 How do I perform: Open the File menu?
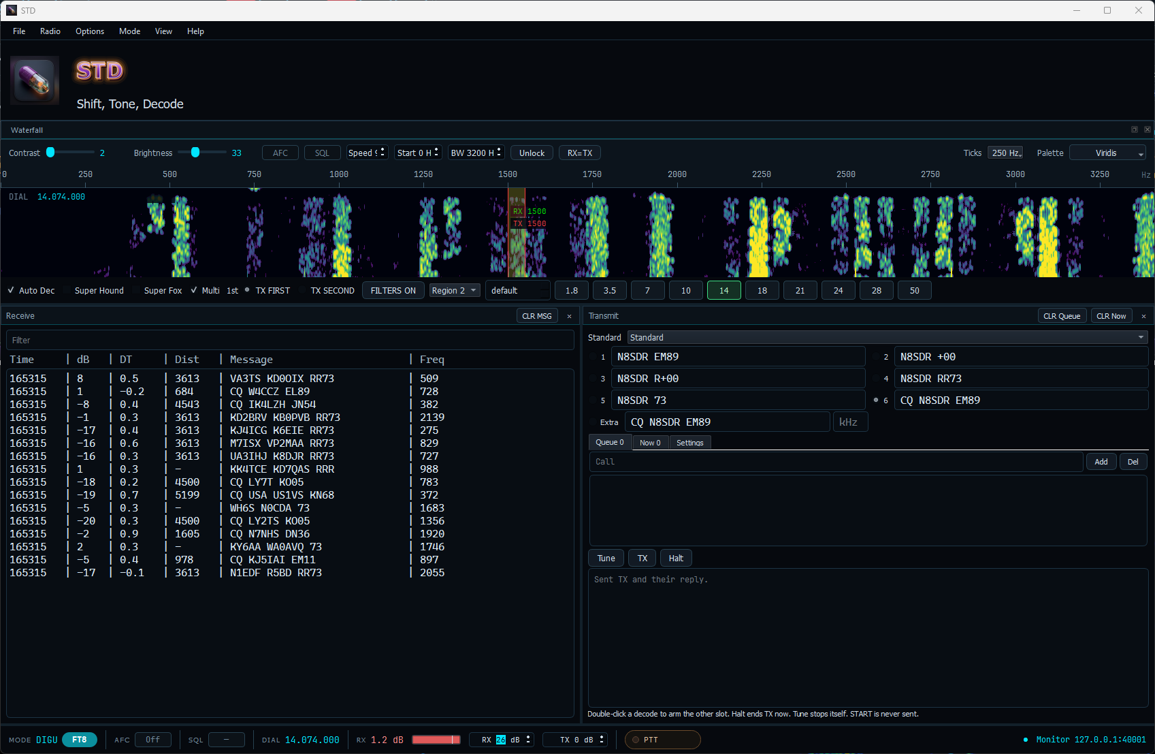19,31
